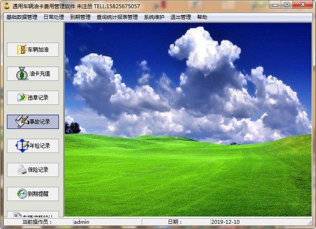Open the 日常处理 menu

53,17
